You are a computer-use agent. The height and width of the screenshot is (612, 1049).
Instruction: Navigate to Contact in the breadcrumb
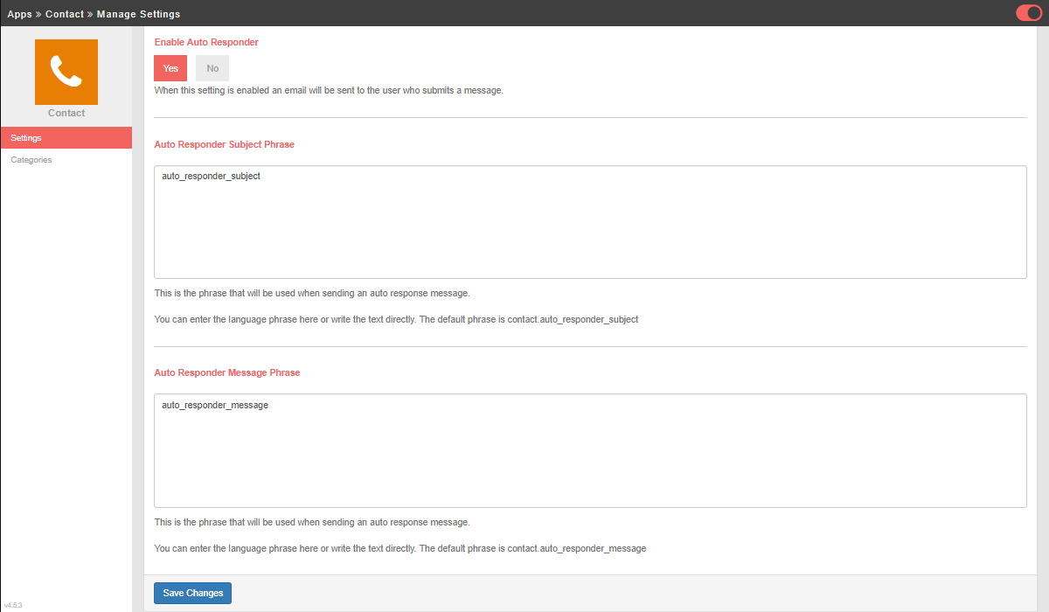click(65, 14)
